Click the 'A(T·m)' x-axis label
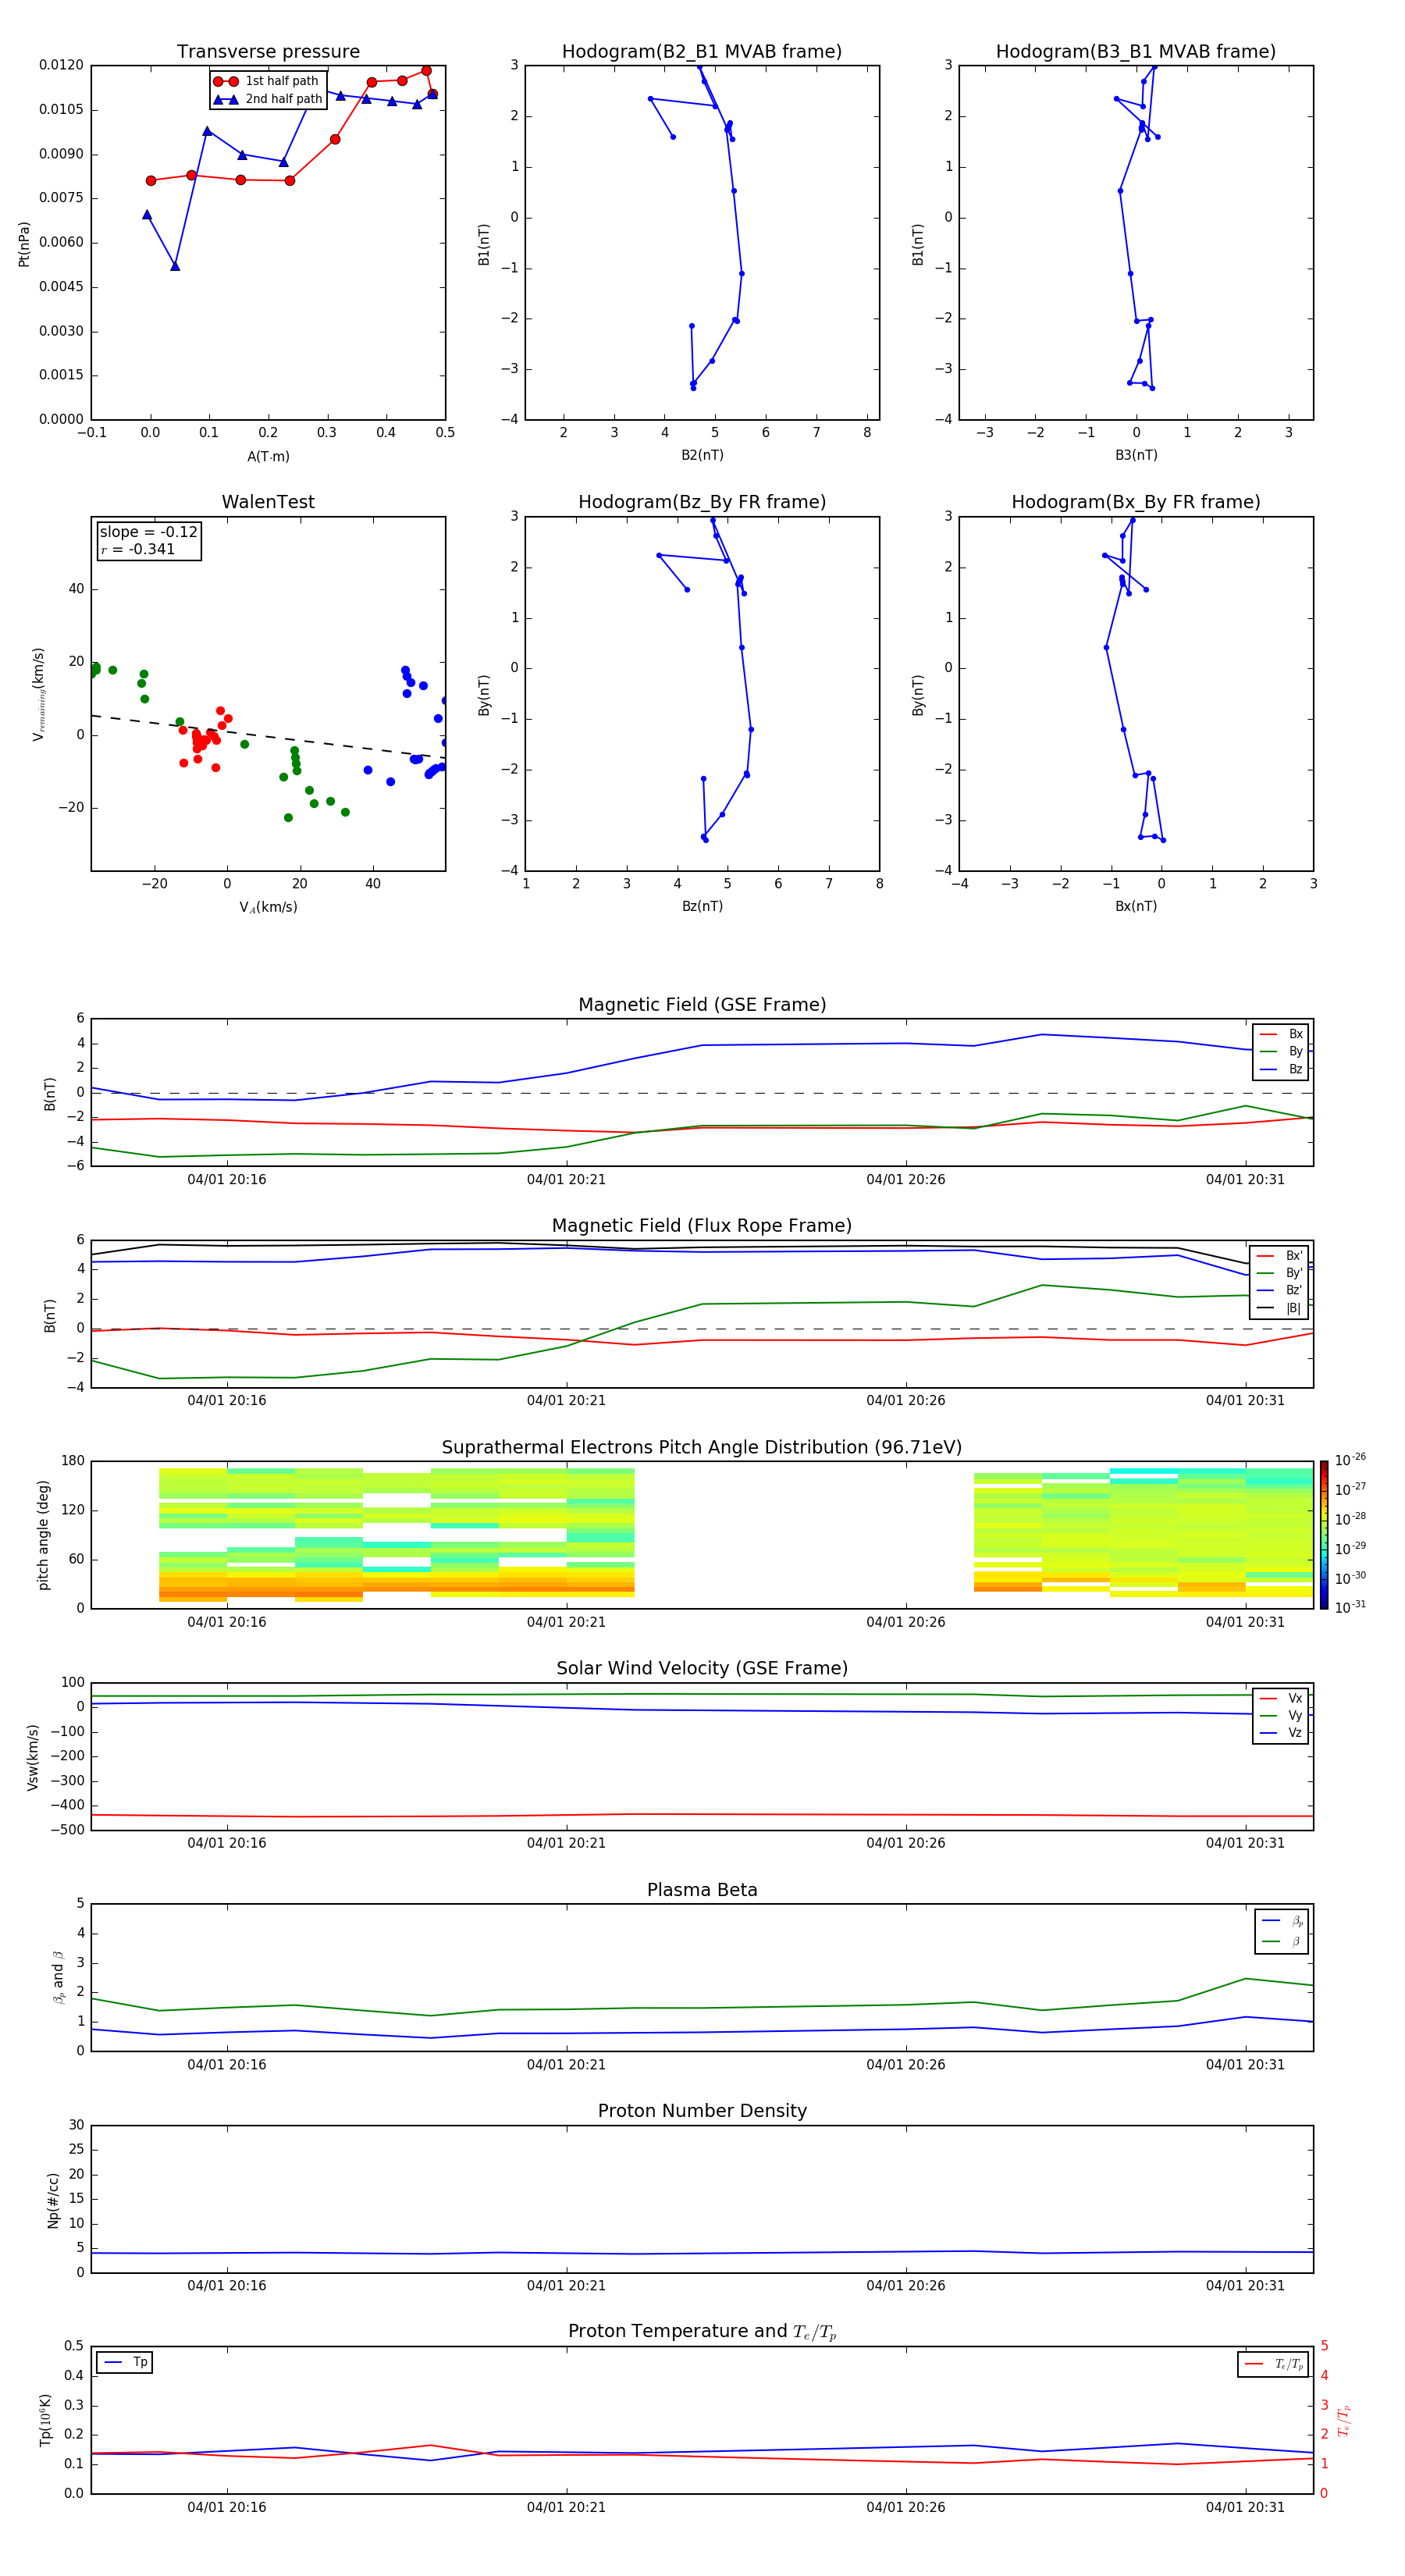Screen dimensions: 1405x2576 point(268,456)
